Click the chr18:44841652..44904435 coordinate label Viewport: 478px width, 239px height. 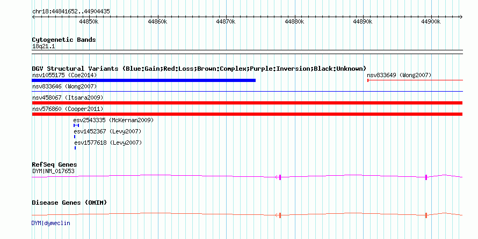[x=71, y=11]
